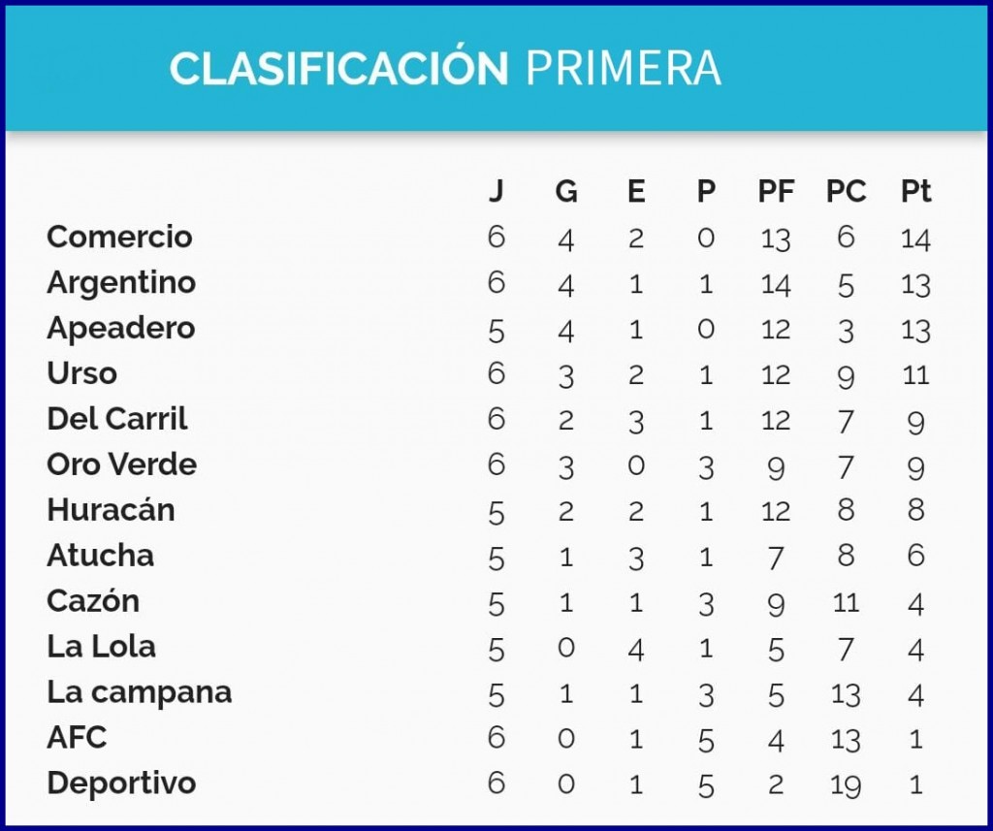Viewport: 993px width, 831px height.
Task: Click the PF column header
Action: (x=776, y=192)
